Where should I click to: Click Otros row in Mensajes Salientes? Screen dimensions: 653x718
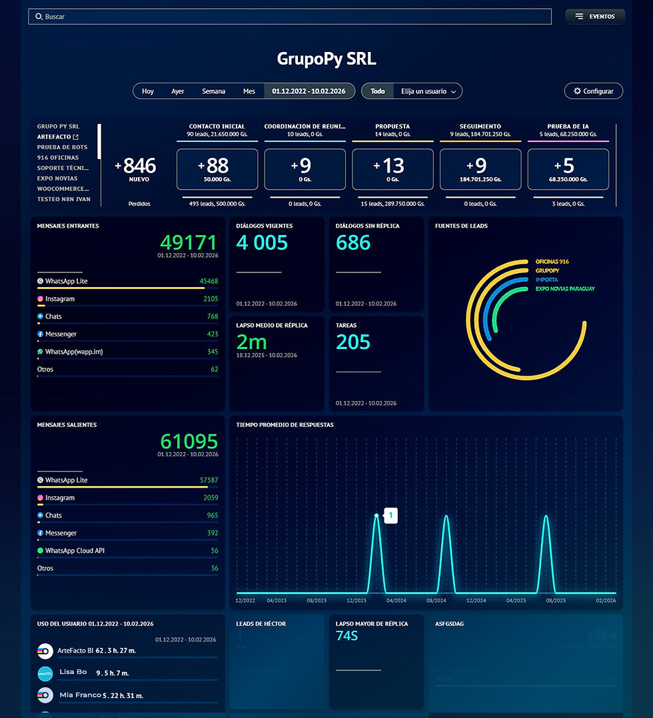click(x=127, y=569)
